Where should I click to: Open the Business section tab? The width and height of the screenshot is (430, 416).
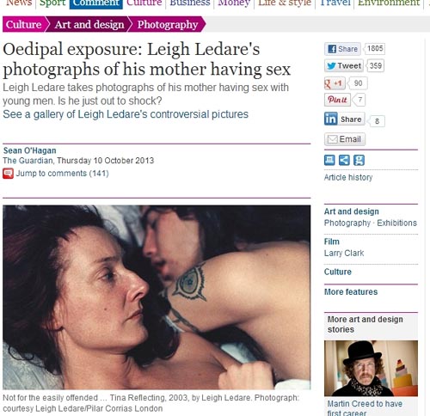pyautogui.click(x=190, y=3)
